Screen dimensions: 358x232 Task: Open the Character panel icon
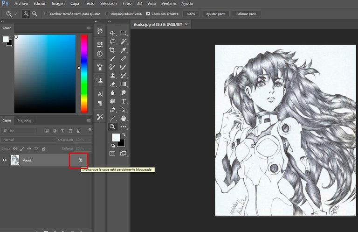100,94
